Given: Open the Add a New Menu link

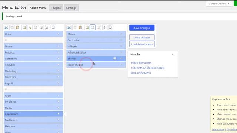Looking at the screenshot, I should 141,73.
